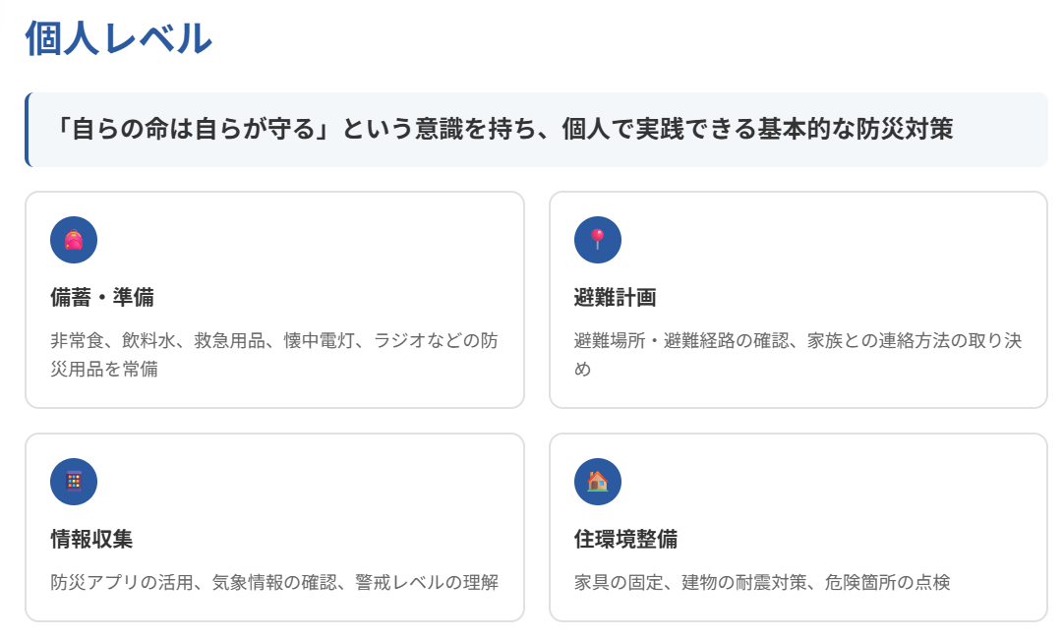Screen dimensions: 1064x639
Task: Click the blue circle around the grid icon
Action: point(72,482)
